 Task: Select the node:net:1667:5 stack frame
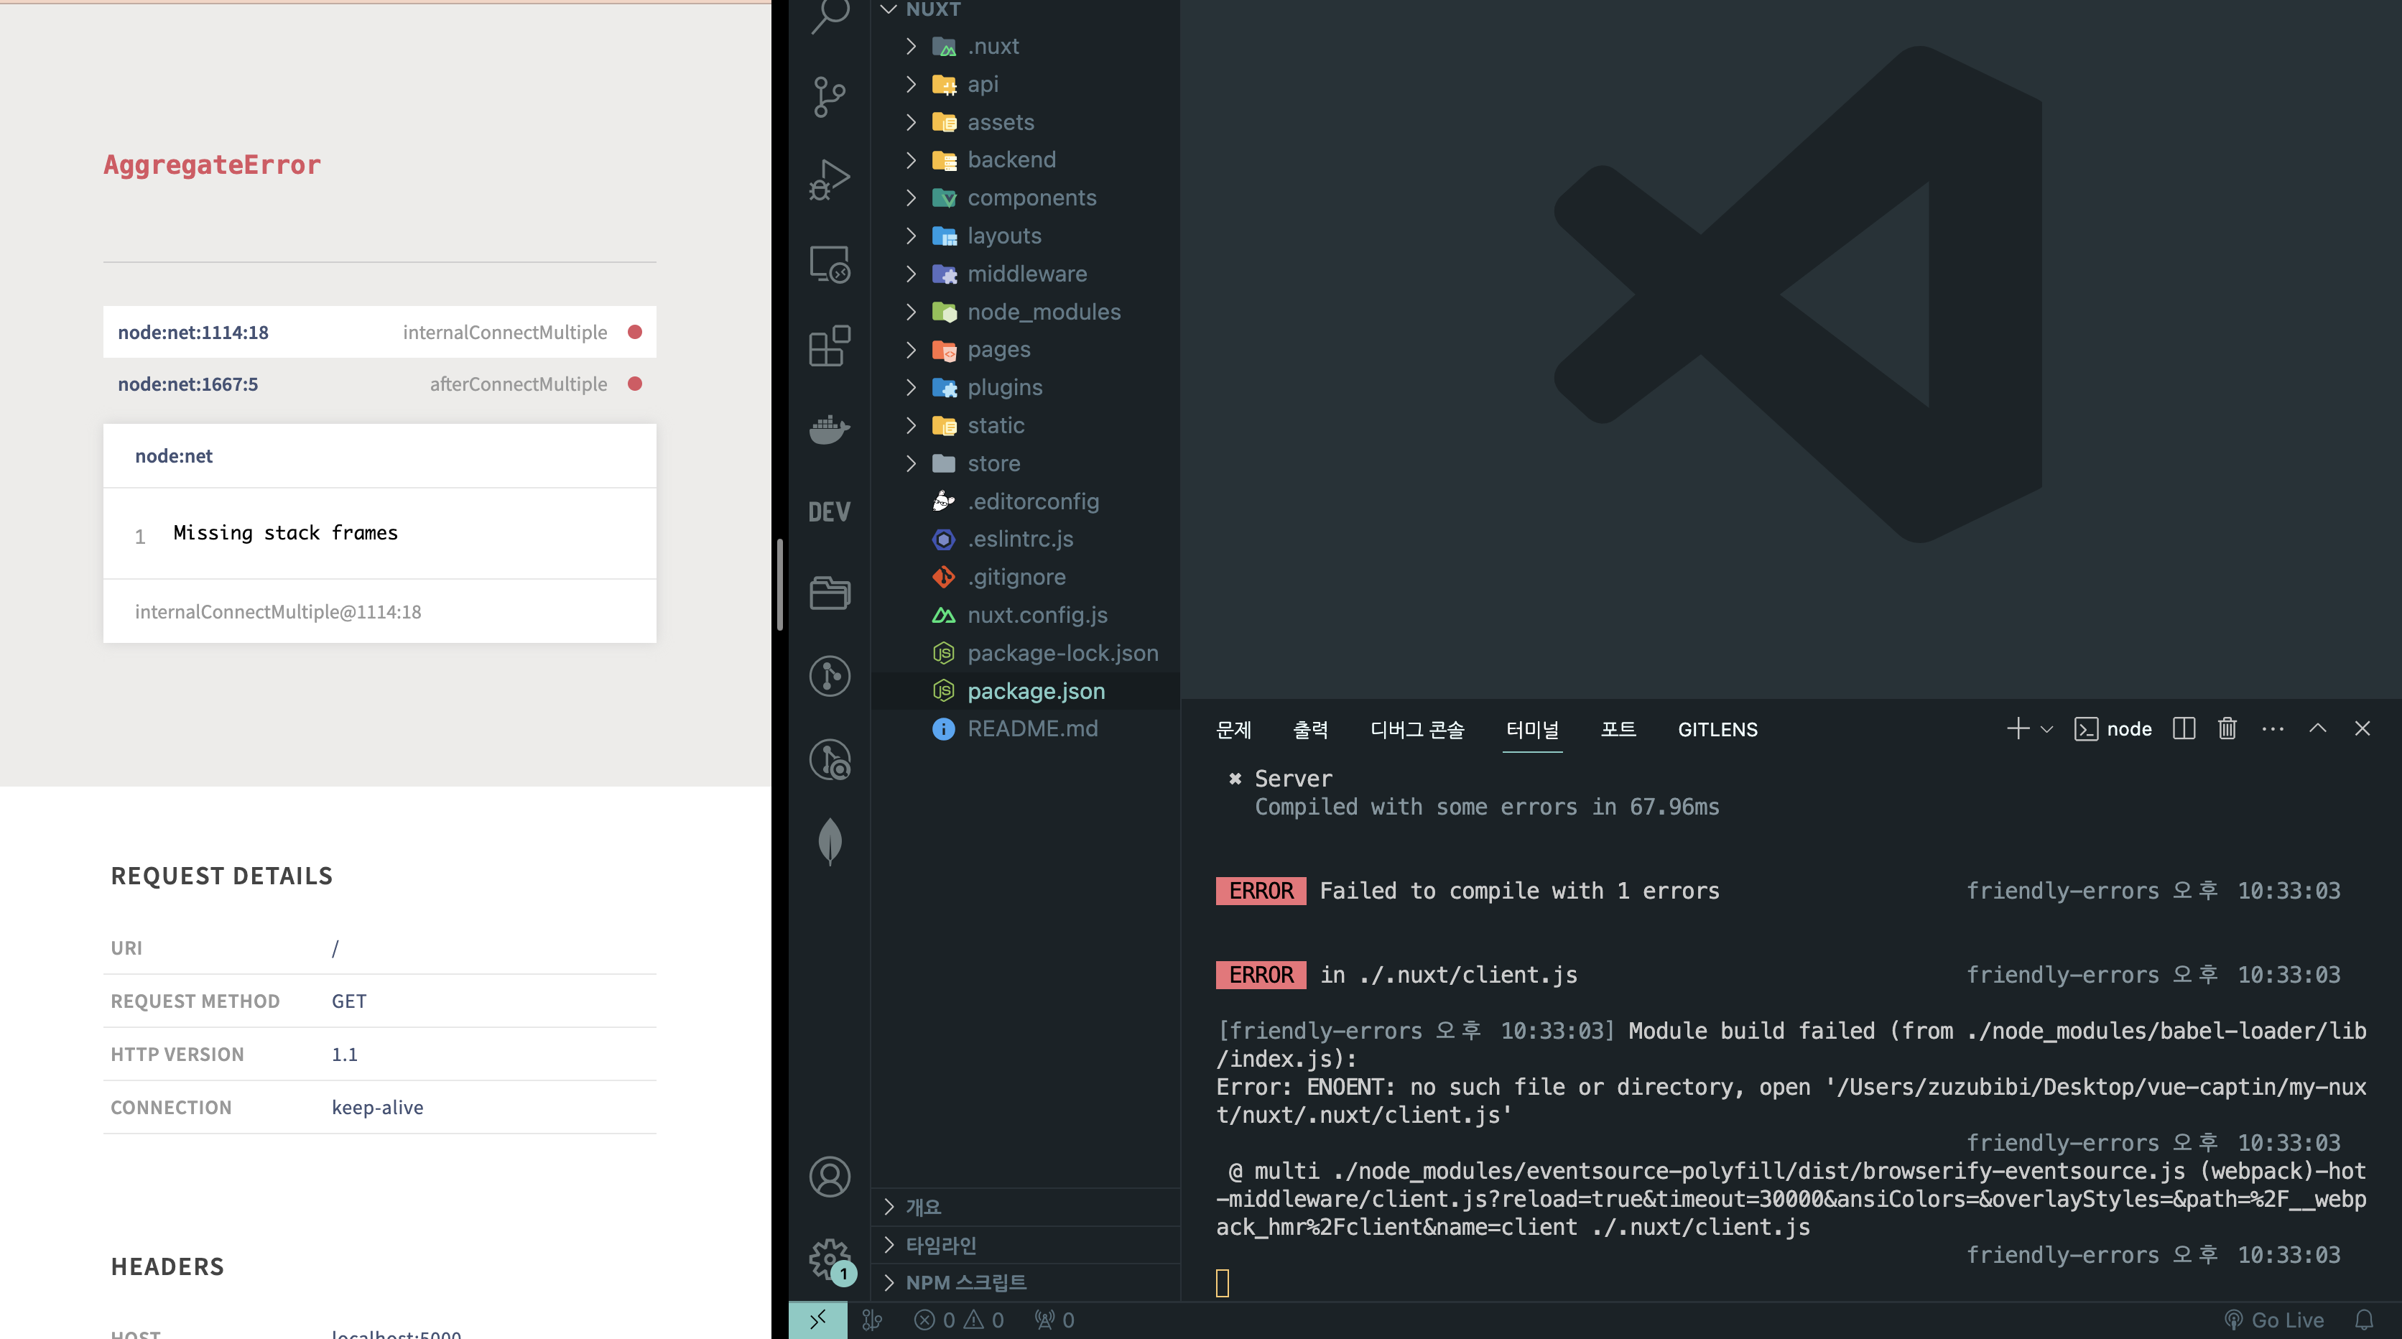187,384
